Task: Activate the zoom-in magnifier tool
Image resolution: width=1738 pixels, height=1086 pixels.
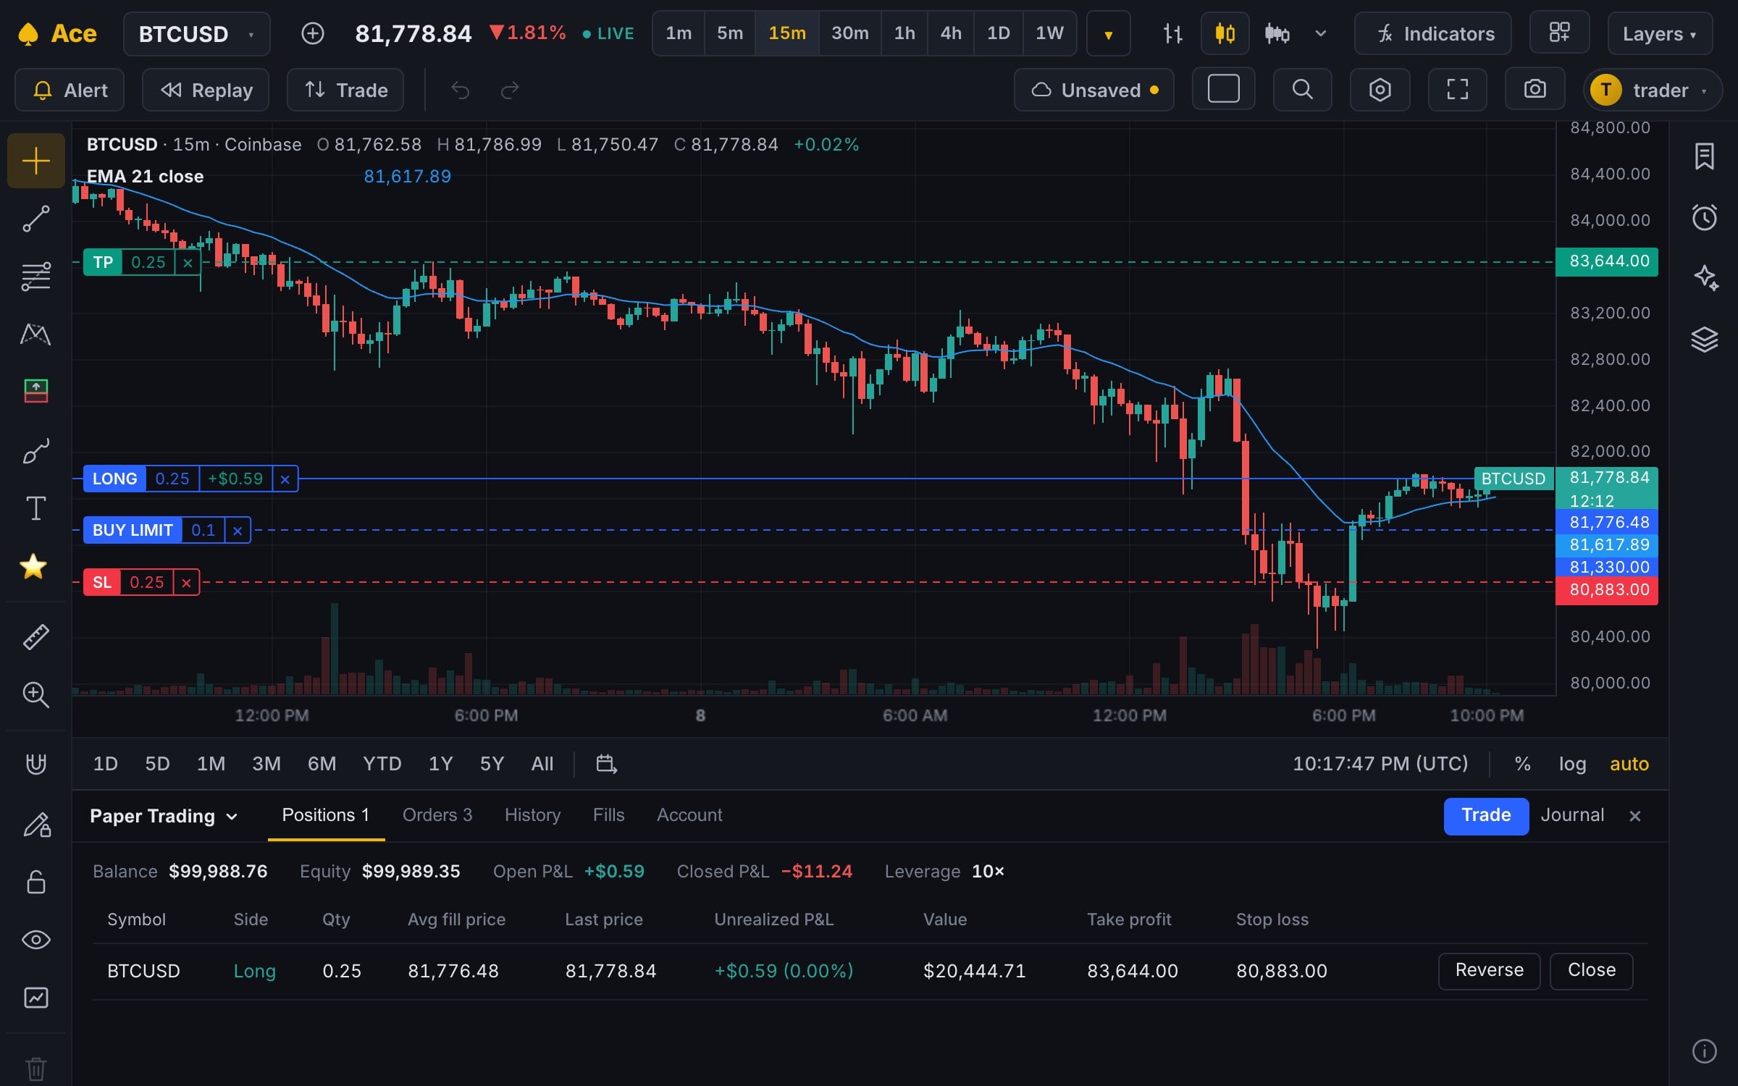Action: [x=35, y=695]
